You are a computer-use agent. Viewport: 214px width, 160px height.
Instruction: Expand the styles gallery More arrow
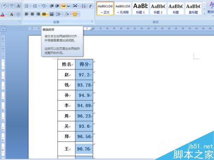click(x=204, y=13)
